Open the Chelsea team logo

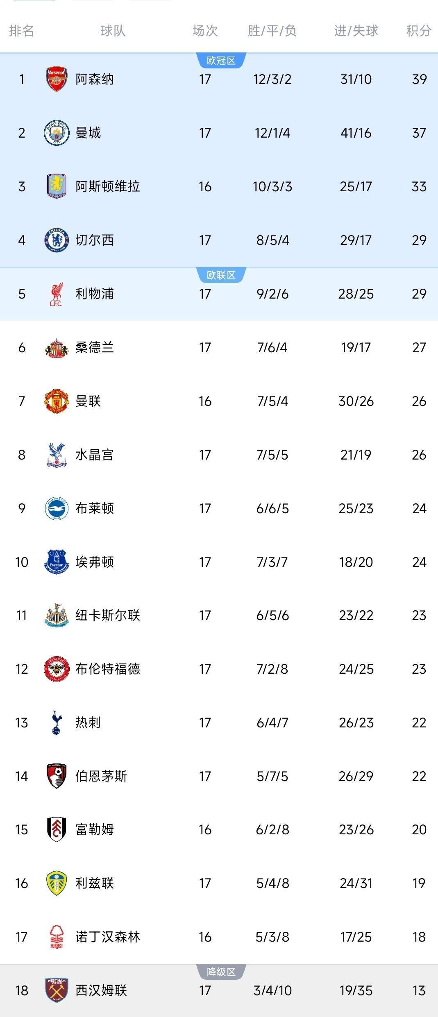click(56, 240)
